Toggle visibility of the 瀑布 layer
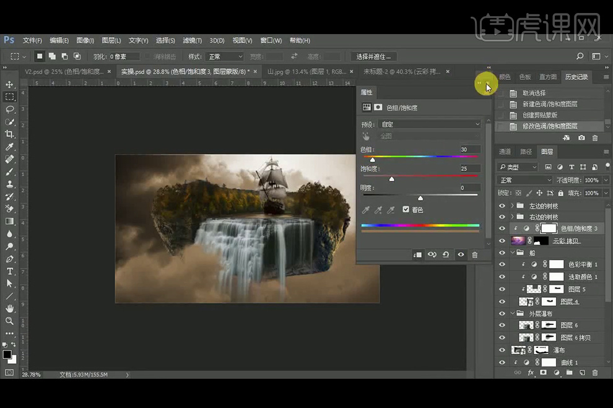The image size is (613, 408). pyautogui.click(x=502, y=350)
